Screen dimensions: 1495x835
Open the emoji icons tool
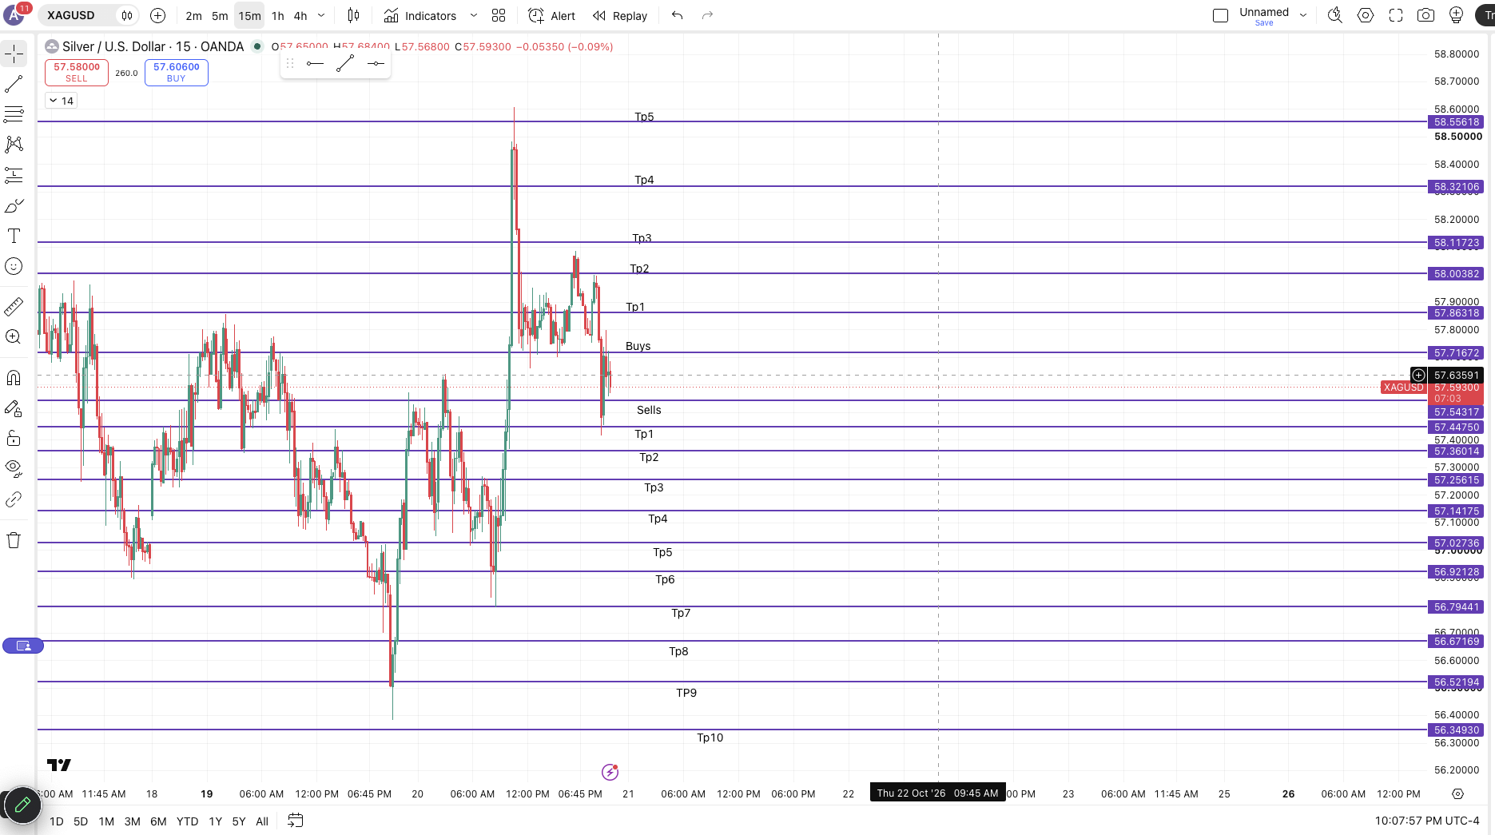pos(14,266)
